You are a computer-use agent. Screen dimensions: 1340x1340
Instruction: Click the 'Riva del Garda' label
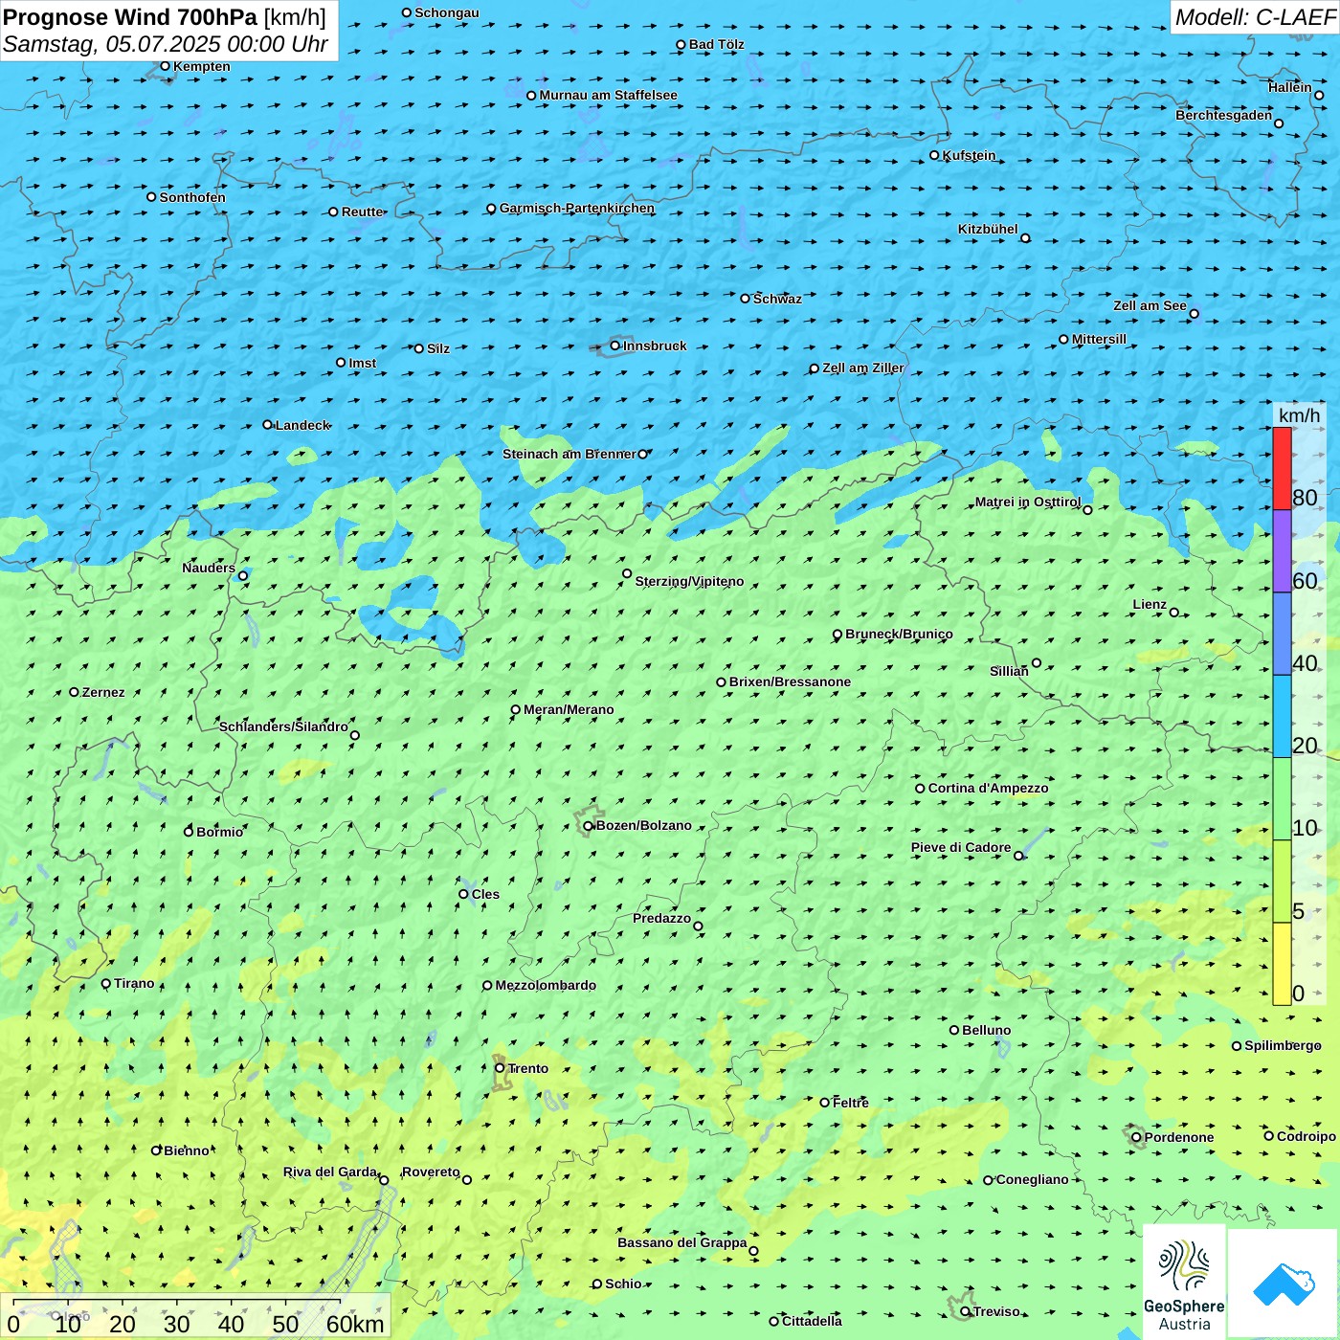[330, 1172]
